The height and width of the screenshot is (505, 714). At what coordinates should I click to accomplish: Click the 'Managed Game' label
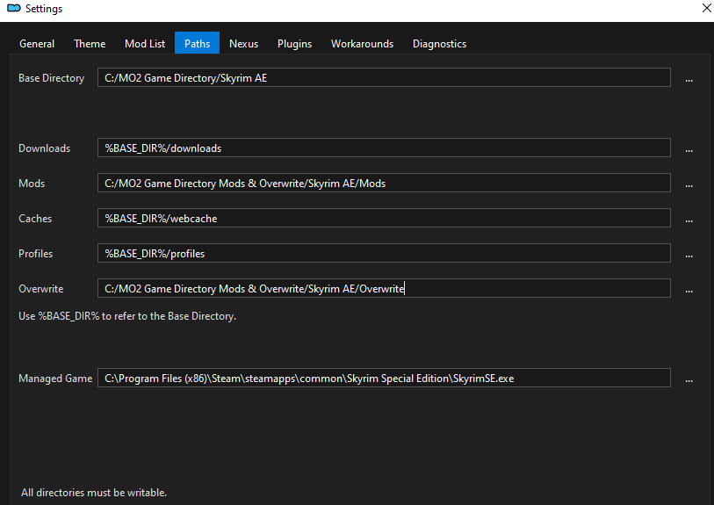[55, 379]
